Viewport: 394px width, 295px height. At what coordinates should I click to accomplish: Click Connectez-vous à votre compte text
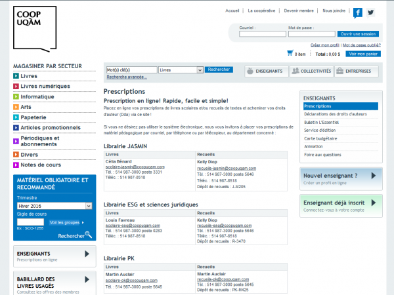[x=334, y=210]
